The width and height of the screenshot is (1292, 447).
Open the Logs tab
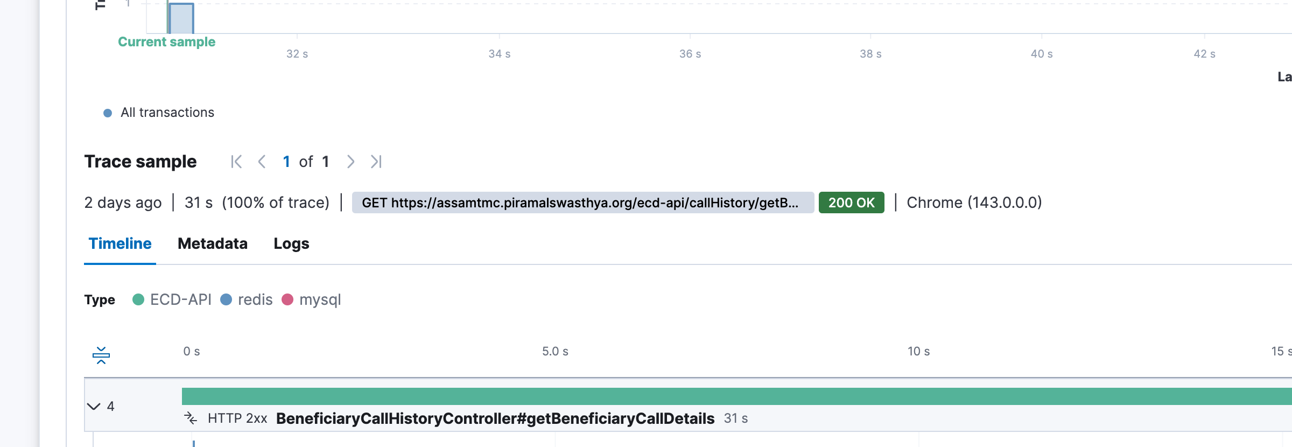(291, 243)
